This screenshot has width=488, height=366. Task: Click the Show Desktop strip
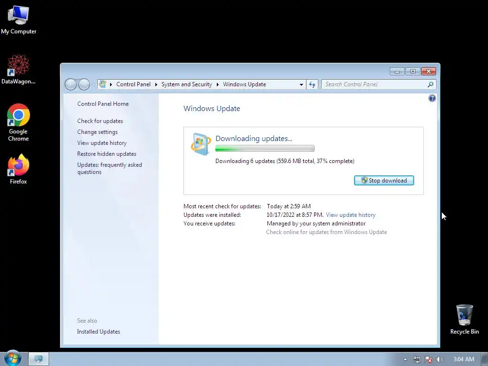click(485, 359)
